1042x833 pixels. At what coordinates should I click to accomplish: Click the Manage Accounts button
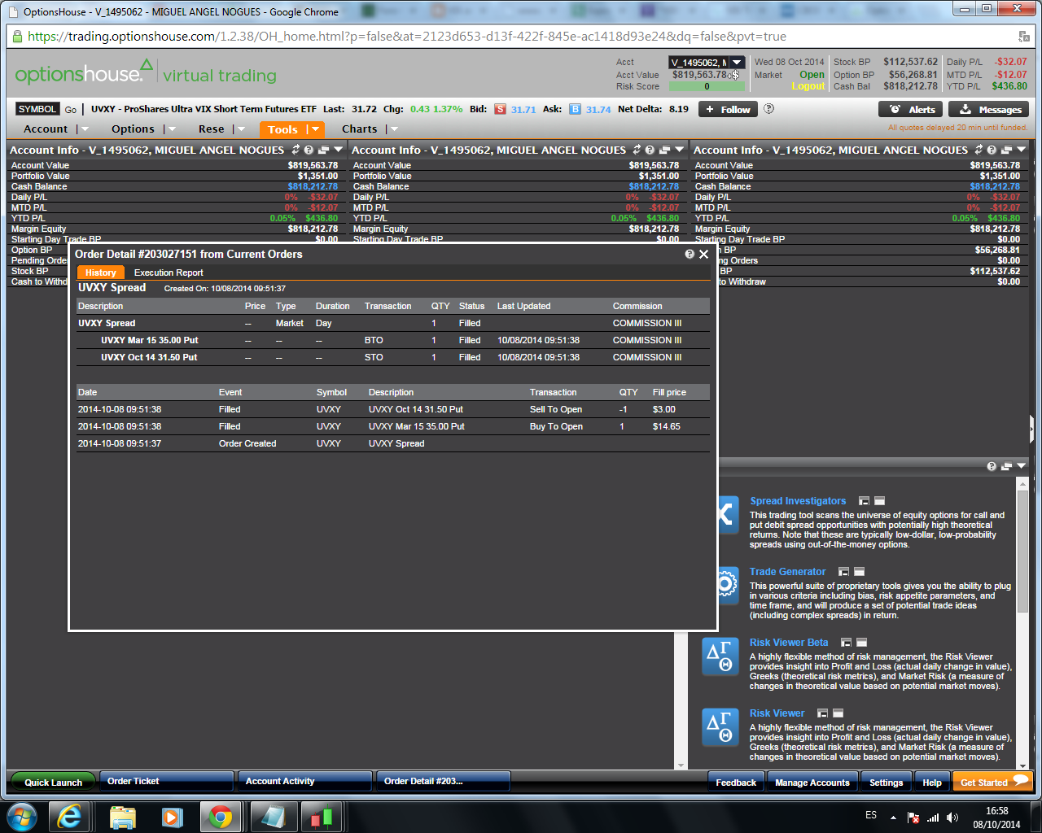click(x=812, y=783)
